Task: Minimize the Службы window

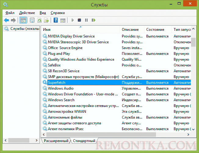Action: point(171,4)
